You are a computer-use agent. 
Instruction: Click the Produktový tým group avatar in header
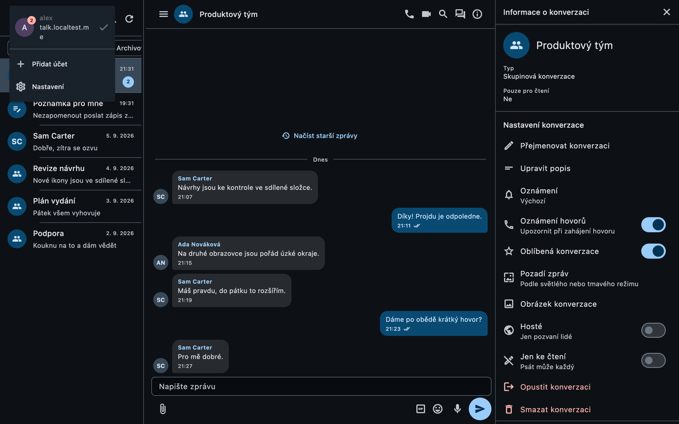coord(183,14)
